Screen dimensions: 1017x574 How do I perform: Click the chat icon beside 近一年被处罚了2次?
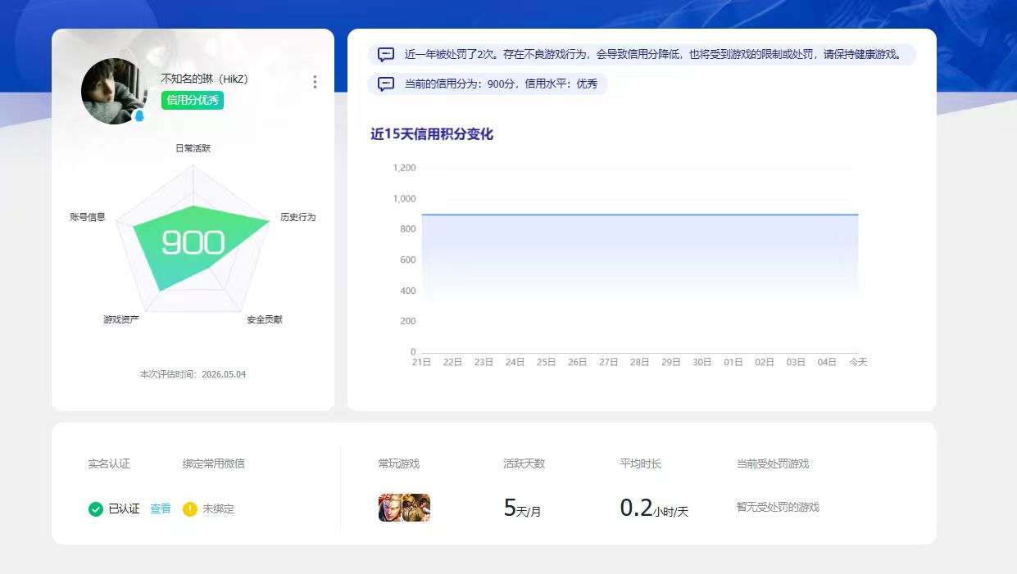[386, 55]
